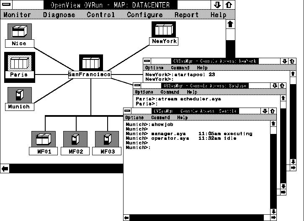Click scroll-right arrow in Seattle console
This screenshot has width=304, height=221.
pos(273,218)
